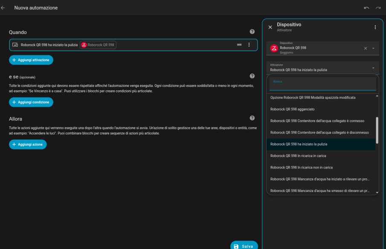Click the Aggiungi attivazione button
This screenshot has height=249, width=386.
31,60
